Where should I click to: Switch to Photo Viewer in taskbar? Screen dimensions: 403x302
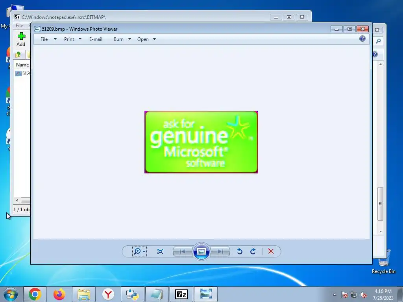click(206, 294)
